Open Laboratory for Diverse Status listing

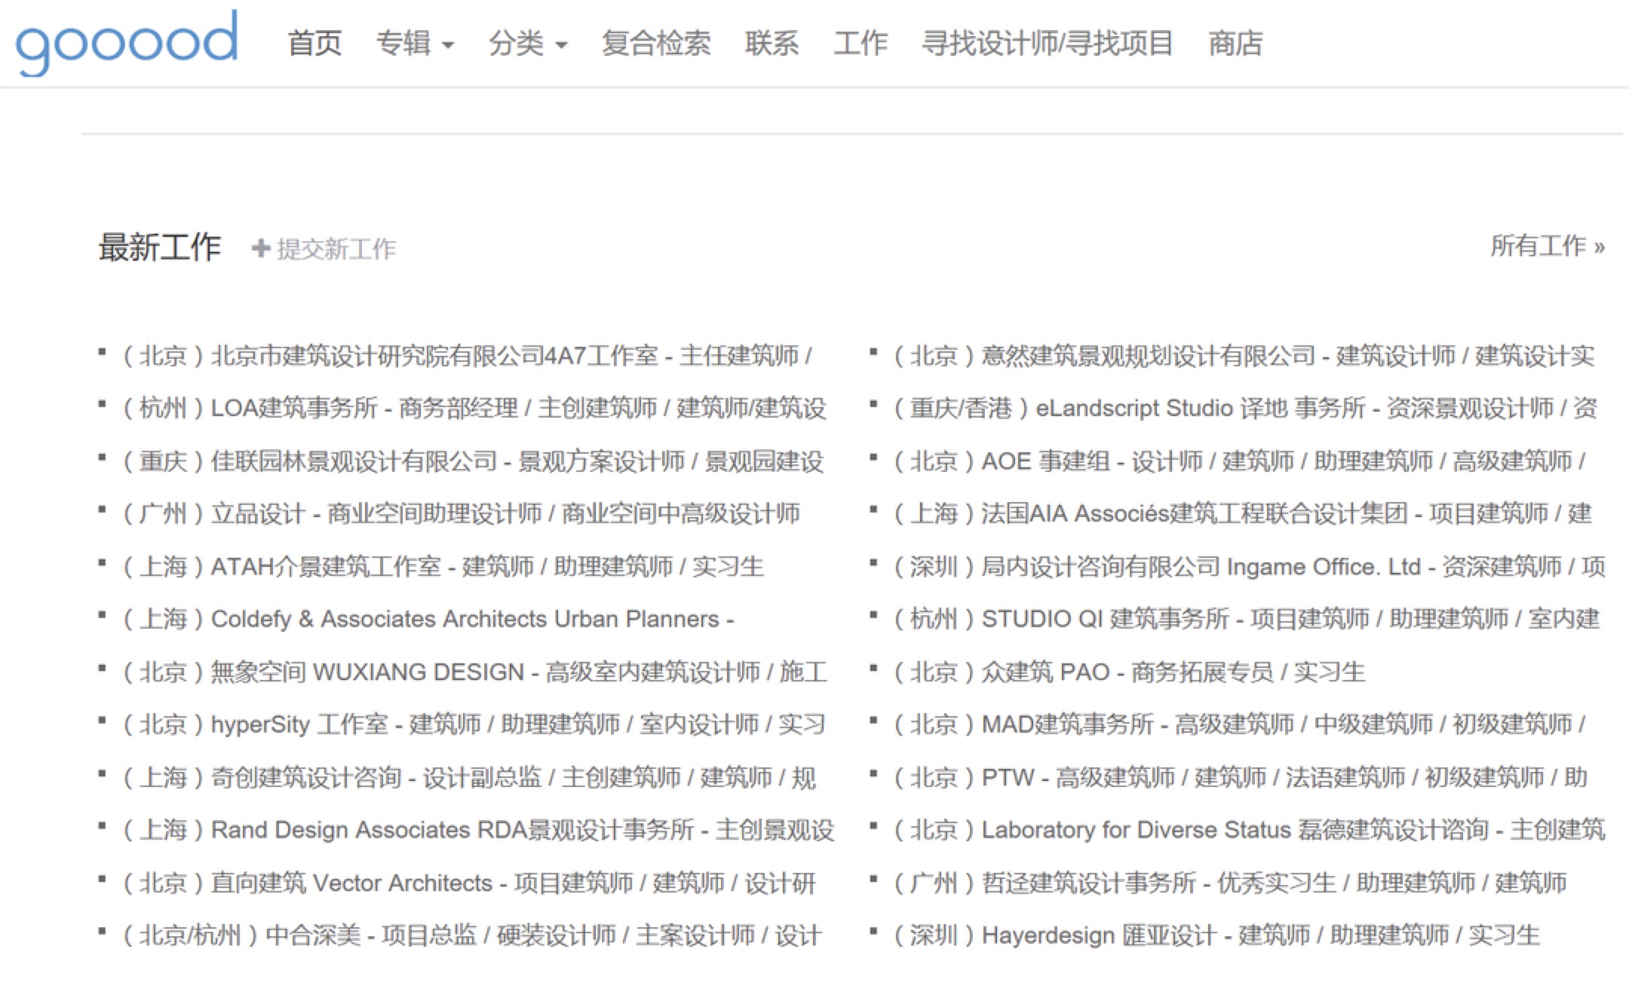click(1249, 830)
